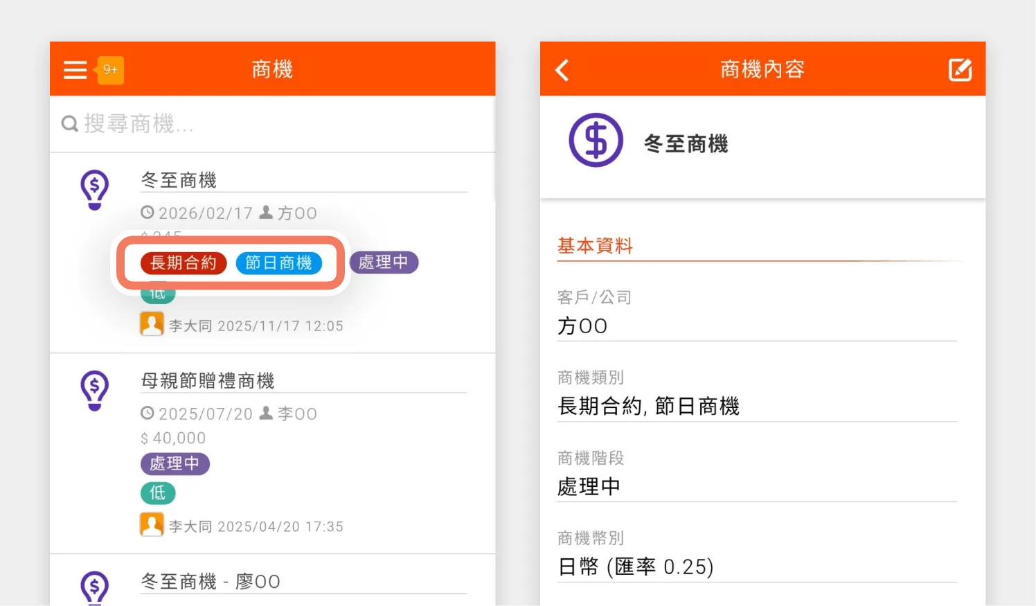Tap 李大同 avatar dated 2025/11/17
This screenshot has width=1036, height=606.
coord(152,323)
